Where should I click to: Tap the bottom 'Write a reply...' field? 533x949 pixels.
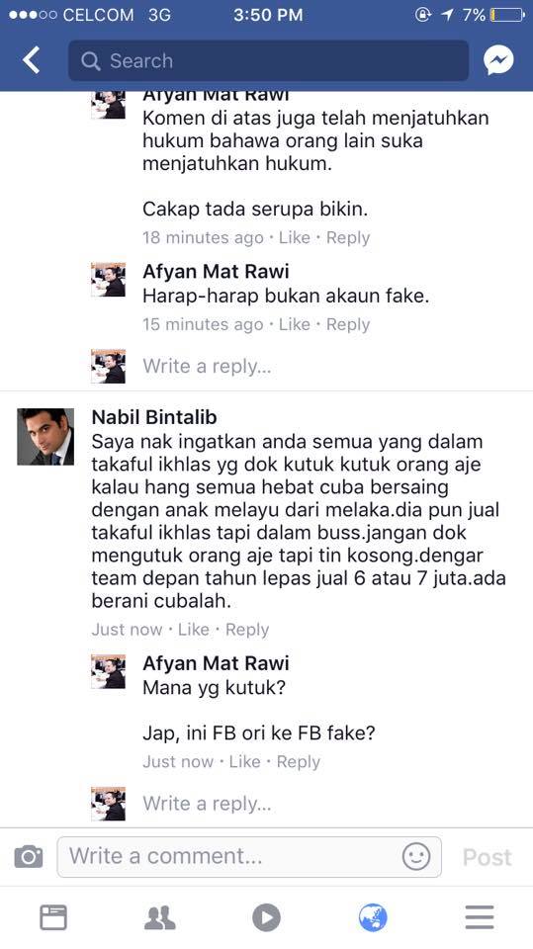[x=207, y=804]
